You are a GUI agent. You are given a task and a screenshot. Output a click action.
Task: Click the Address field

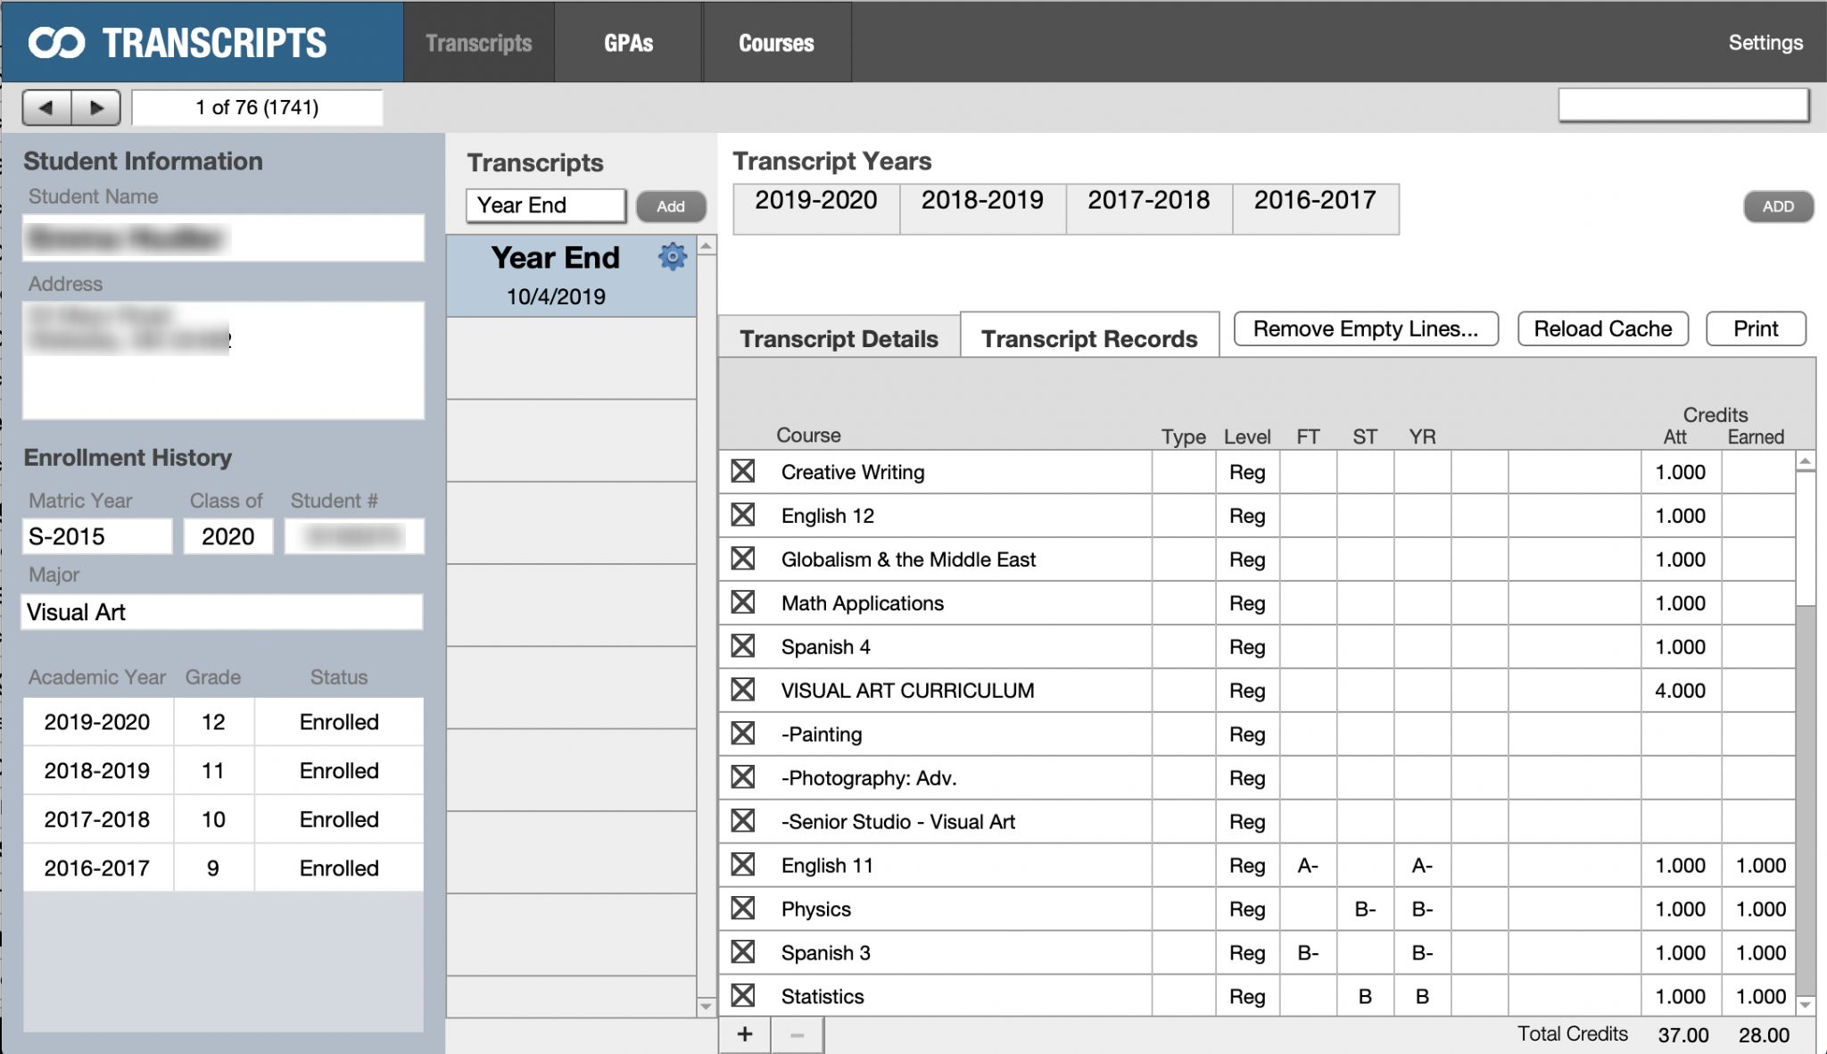click(223, 360)
